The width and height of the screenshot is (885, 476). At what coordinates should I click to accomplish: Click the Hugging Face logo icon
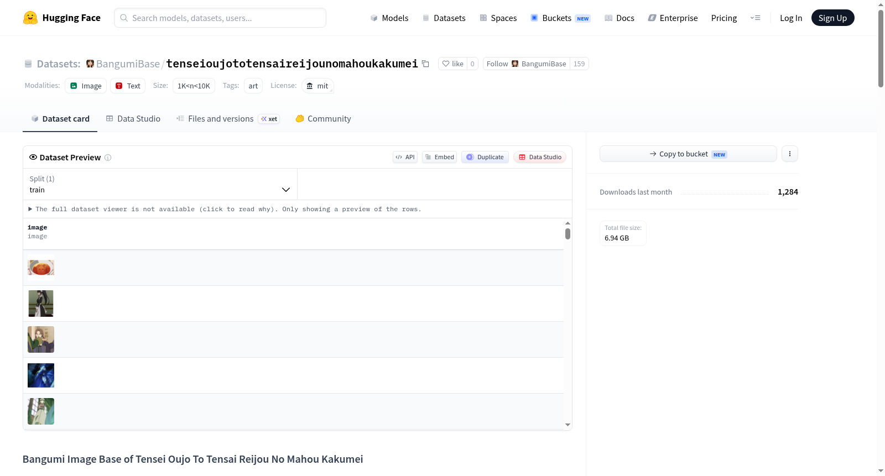(x=30, y=18)
